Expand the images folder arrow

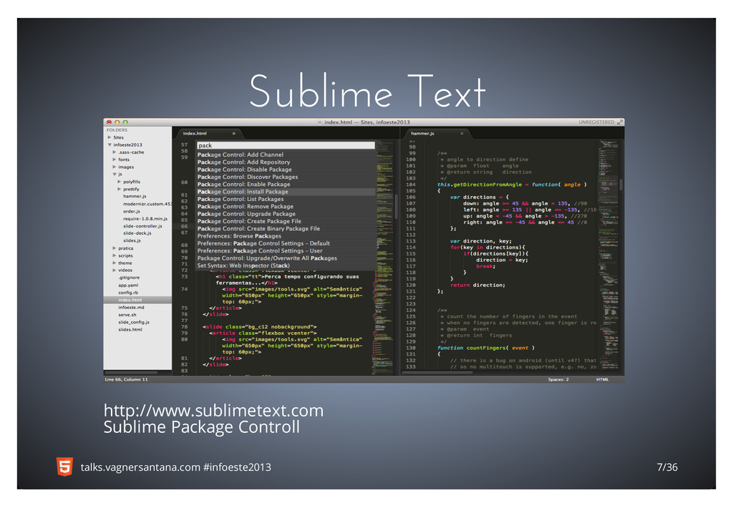click(x=114, y=167)
